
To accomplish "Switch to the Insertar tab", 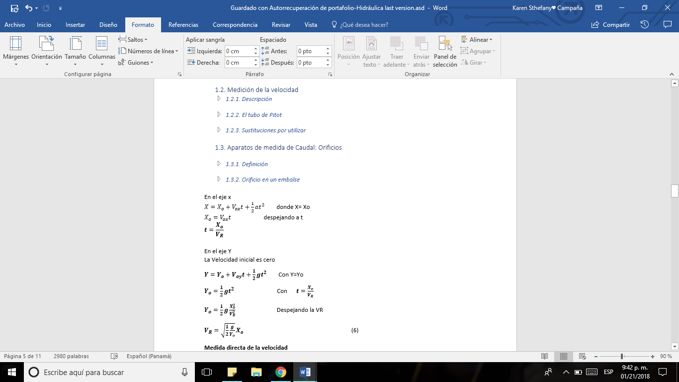I will 75,24.
